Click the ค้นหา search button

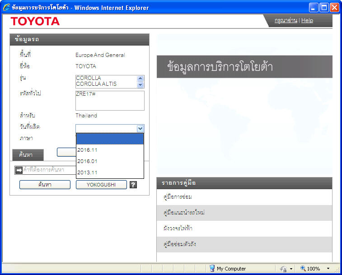tap(45, 185)
